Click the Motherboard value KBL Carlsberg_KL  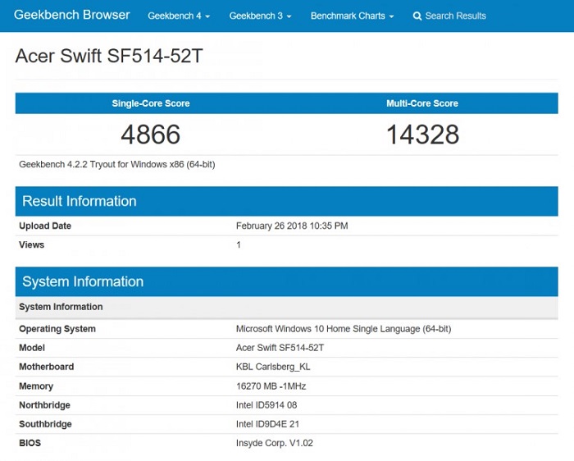click(273, 367)
